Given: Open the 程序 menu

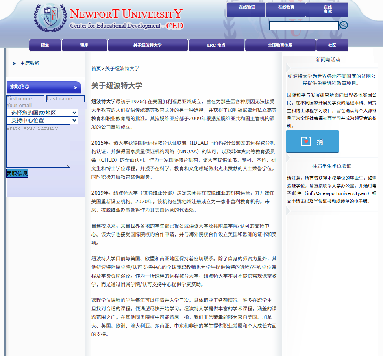Looking at the screenshot, I should point(84,45).
